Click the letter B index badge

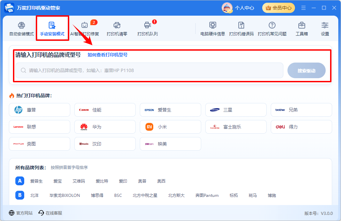point(20,195)
